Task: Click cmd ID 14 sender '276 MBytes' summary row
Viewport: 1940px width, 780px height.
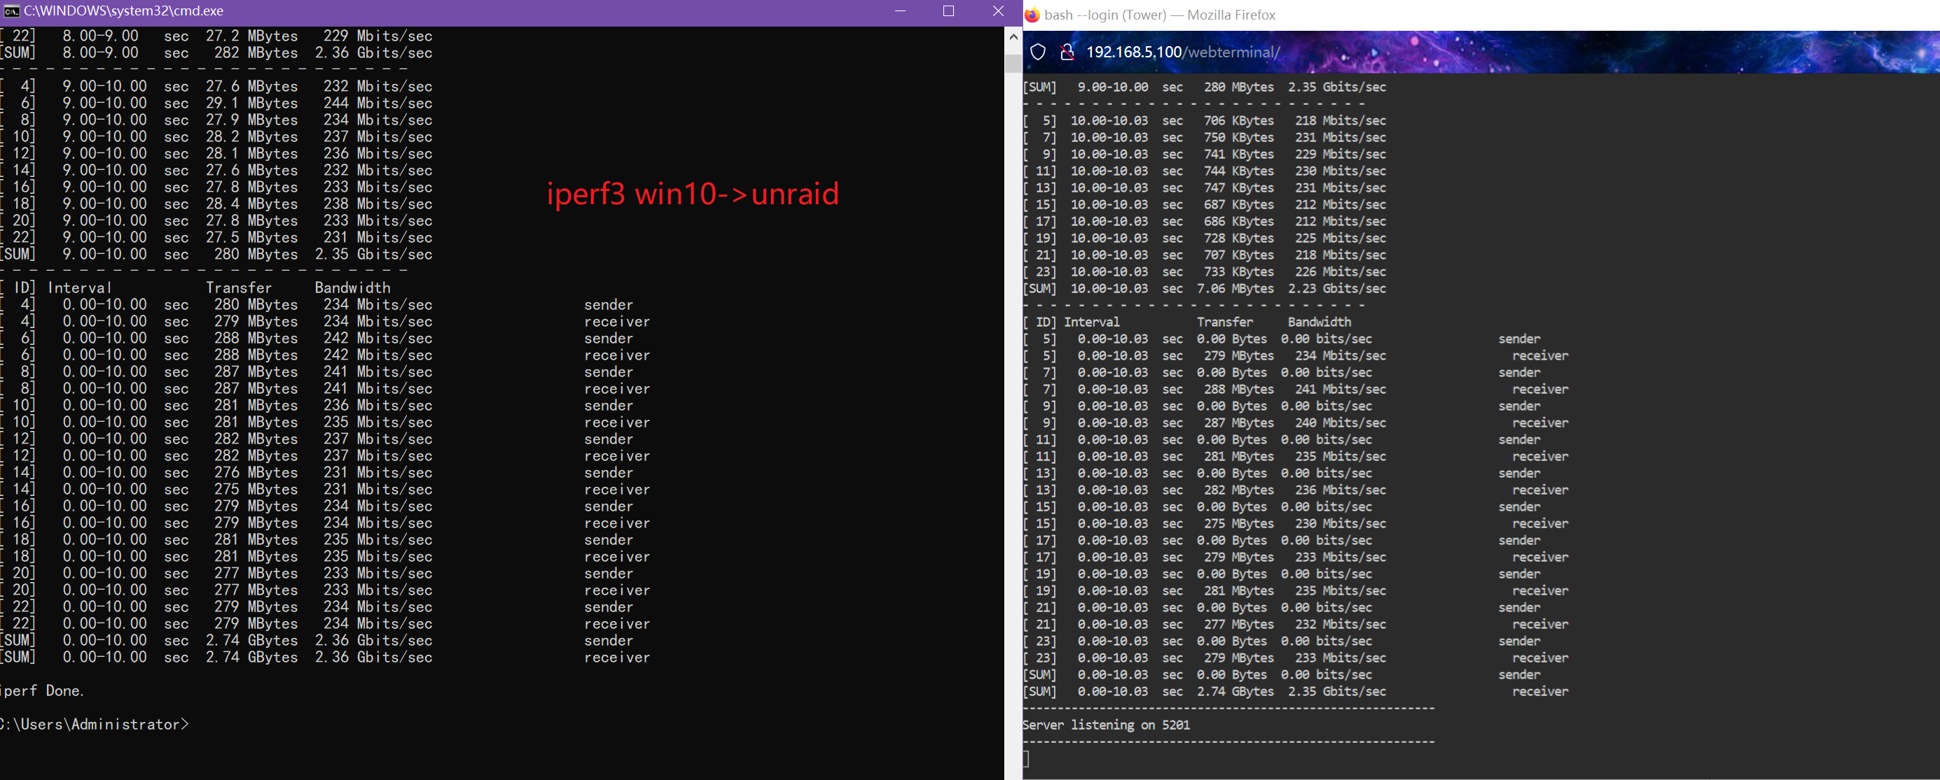Action: (317, 473)
